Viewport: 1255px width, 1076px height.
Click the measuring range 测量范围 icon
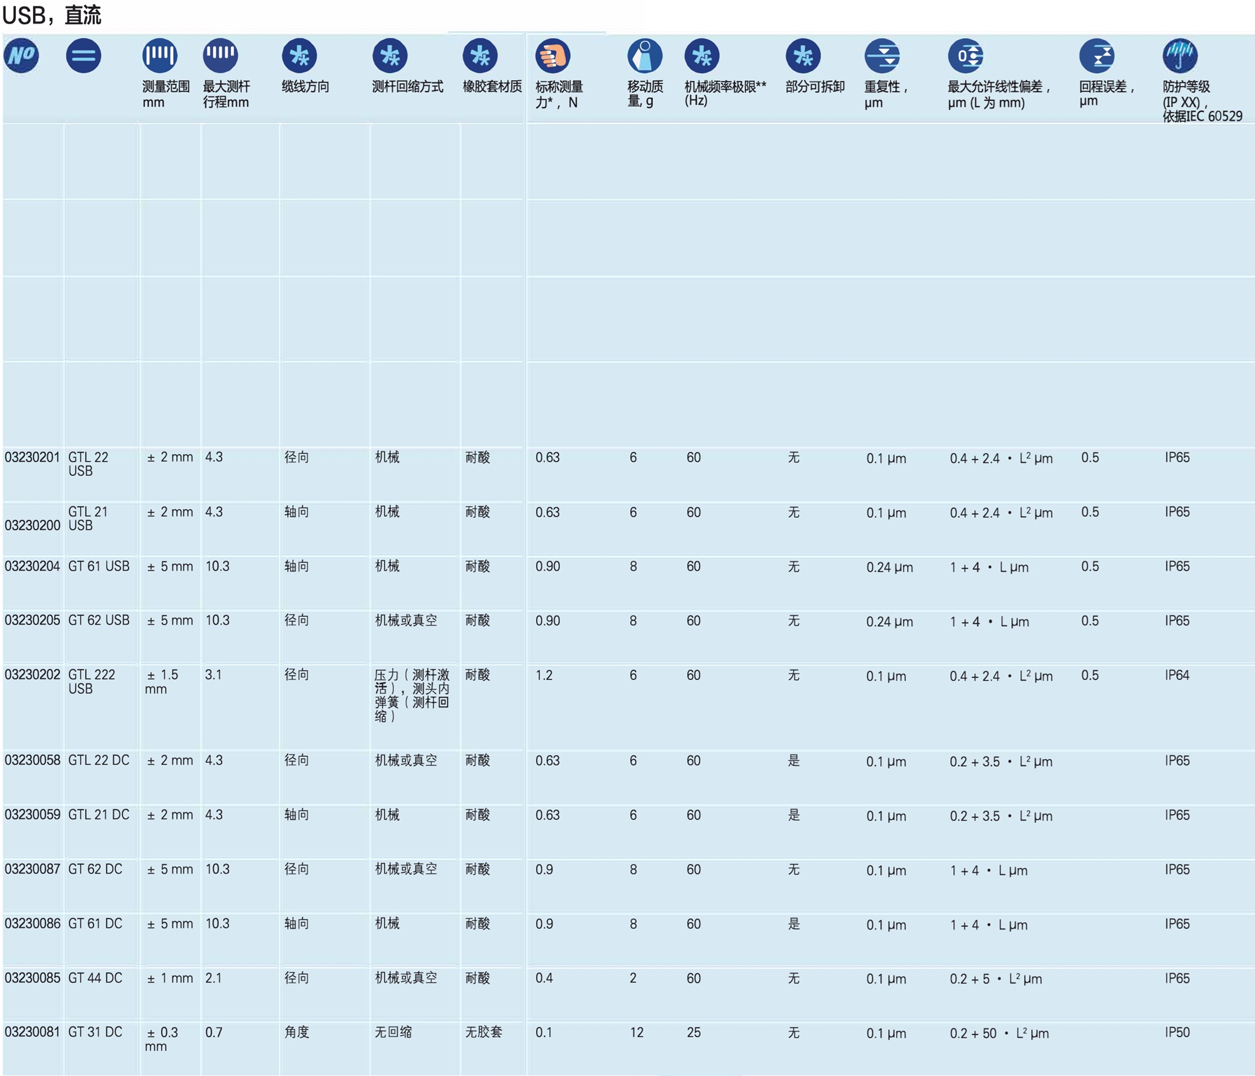coord(159,55)
